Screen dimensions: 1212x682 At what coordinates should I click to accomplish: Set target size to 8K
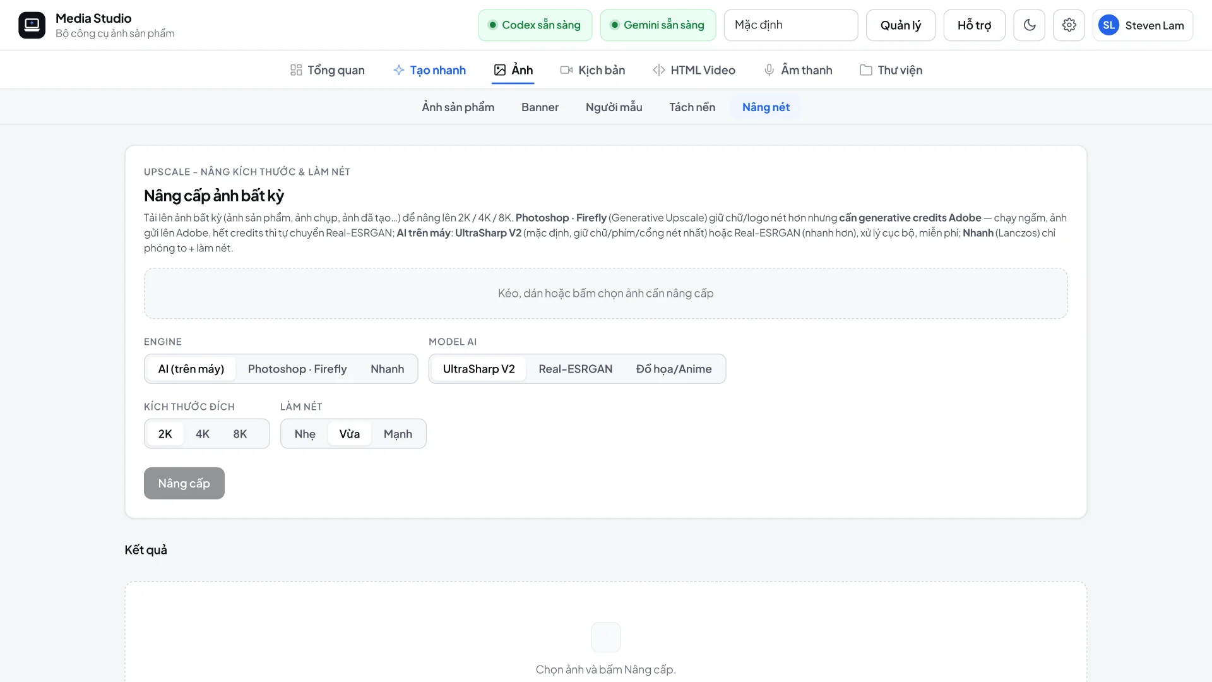click(x=240, y=434)
